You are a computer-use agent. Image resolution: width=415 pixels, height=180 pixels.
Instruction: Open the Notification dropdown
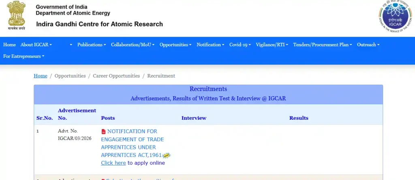tap(210, 44)
